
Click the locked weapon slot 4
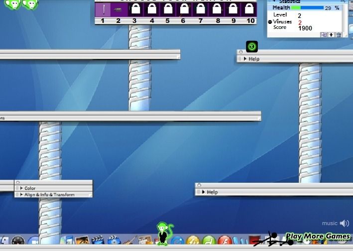pos(152,9)
